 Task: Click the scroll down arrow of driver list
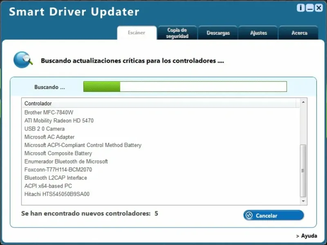tap(303, 201)
